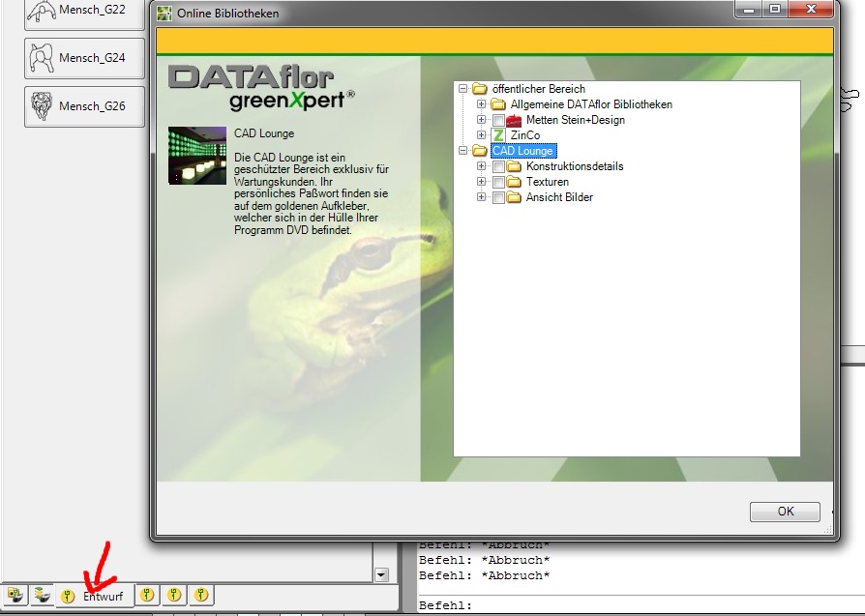The width and height of the screenshot is (865, 616).
Task: Click the red Metten Stein+Design logo icon
Action: (x=514, y=120)
